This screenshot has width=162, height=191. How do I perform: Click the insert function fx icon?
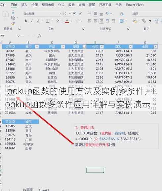click(x=39, y=36)
